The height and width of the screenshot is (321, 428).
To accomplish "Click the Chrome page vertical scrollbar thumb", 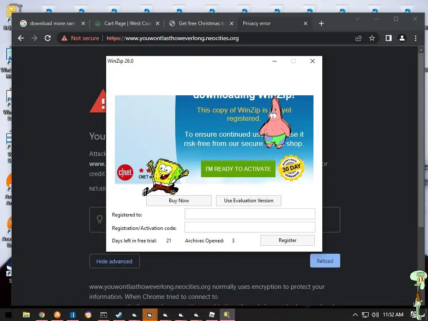I will [x=420, y=139].
